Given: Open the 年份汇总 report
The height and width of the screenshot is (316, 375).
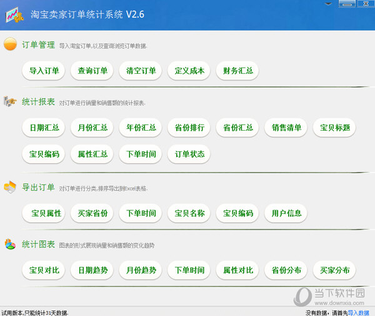Looking at the screenshot, I should tap(141, 128).
